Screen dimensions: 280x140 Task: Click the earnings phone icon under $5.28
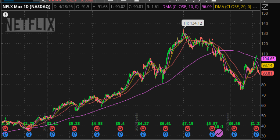[74, 128]
